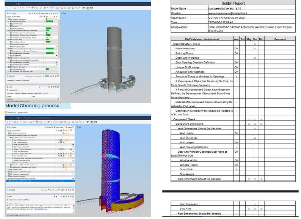Click the 3D cube viewpoint icon in lower toolbar

pos(55,122)
